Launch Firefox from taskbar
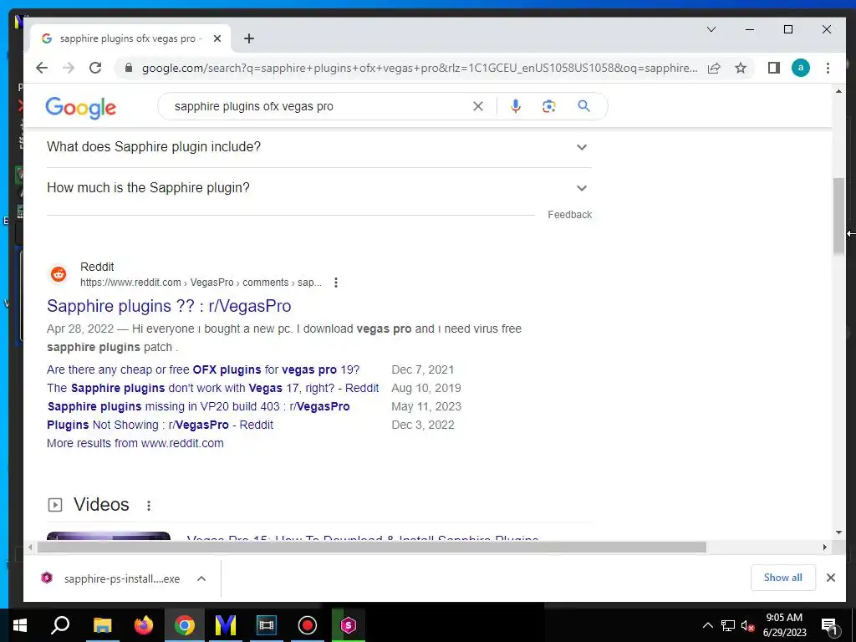The image size is (856, 642). pyautogui.click(x=144, y=625)
